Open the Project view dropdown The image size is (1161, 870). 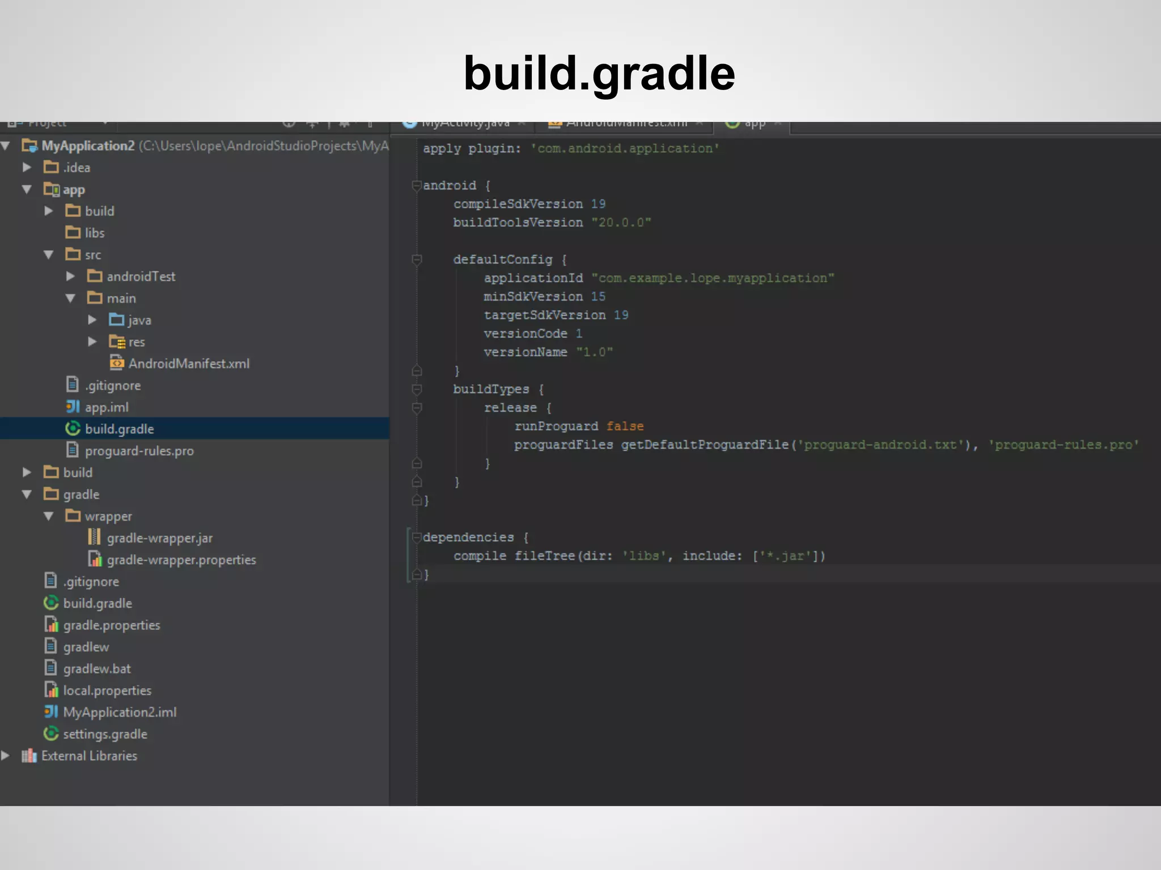105,123
